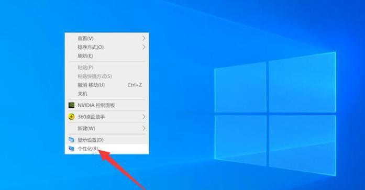
Task: Expand the 360桌面助手 submenu arrow
Action: click(144, 117)
